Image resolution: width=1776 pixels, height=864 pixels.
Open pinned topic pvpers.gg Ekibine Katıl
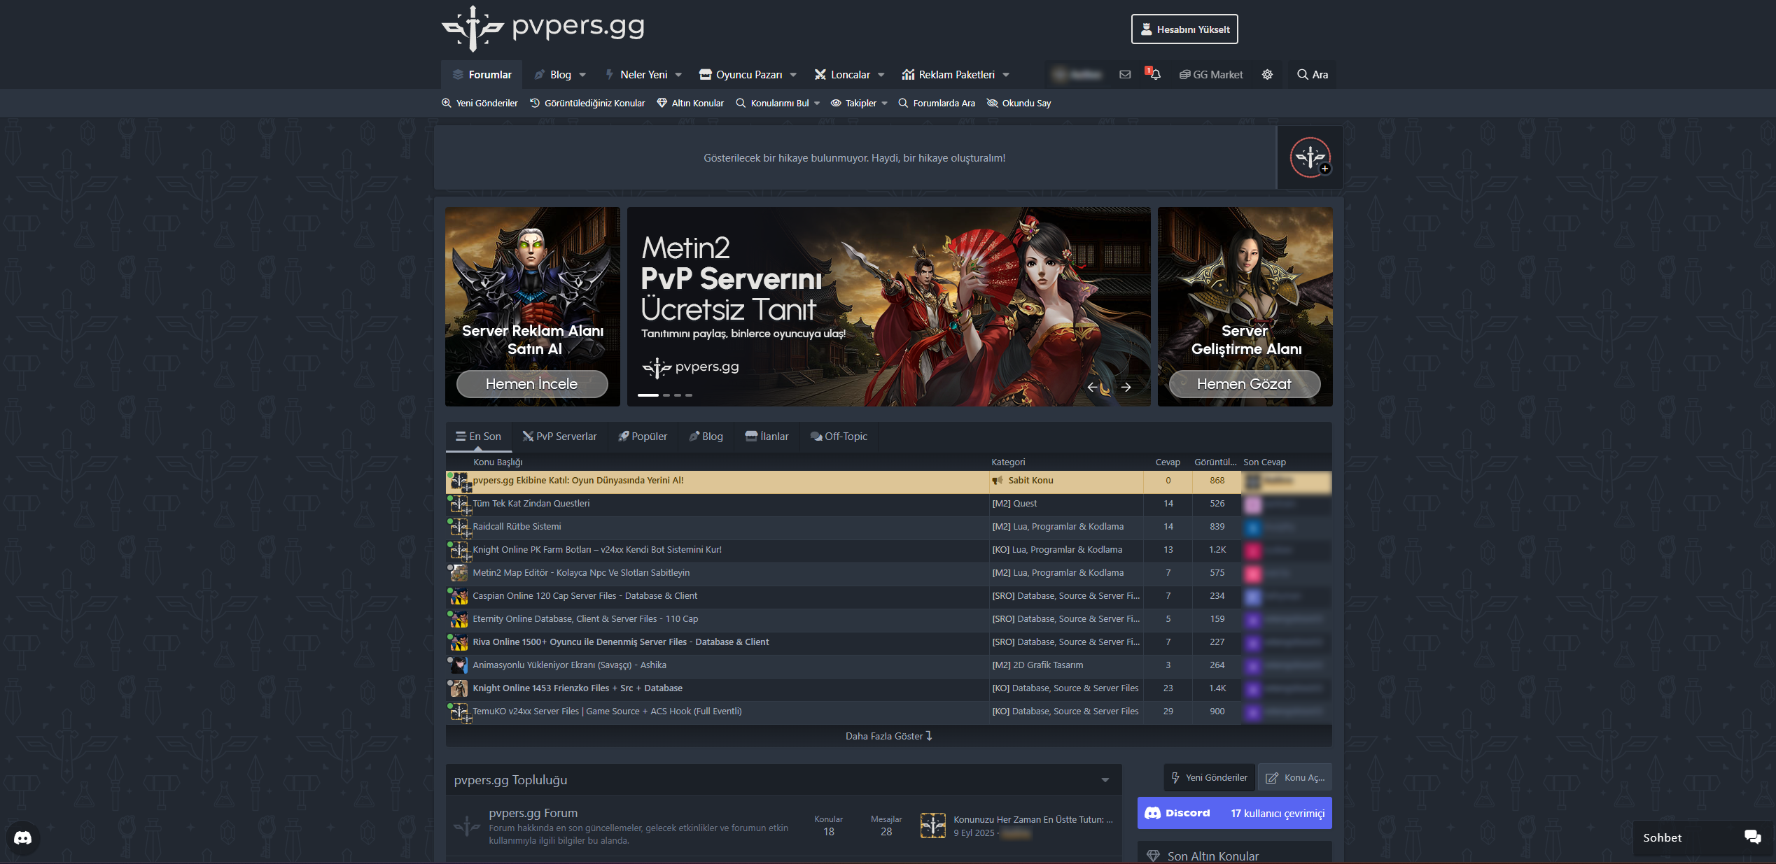pos(578,481)
